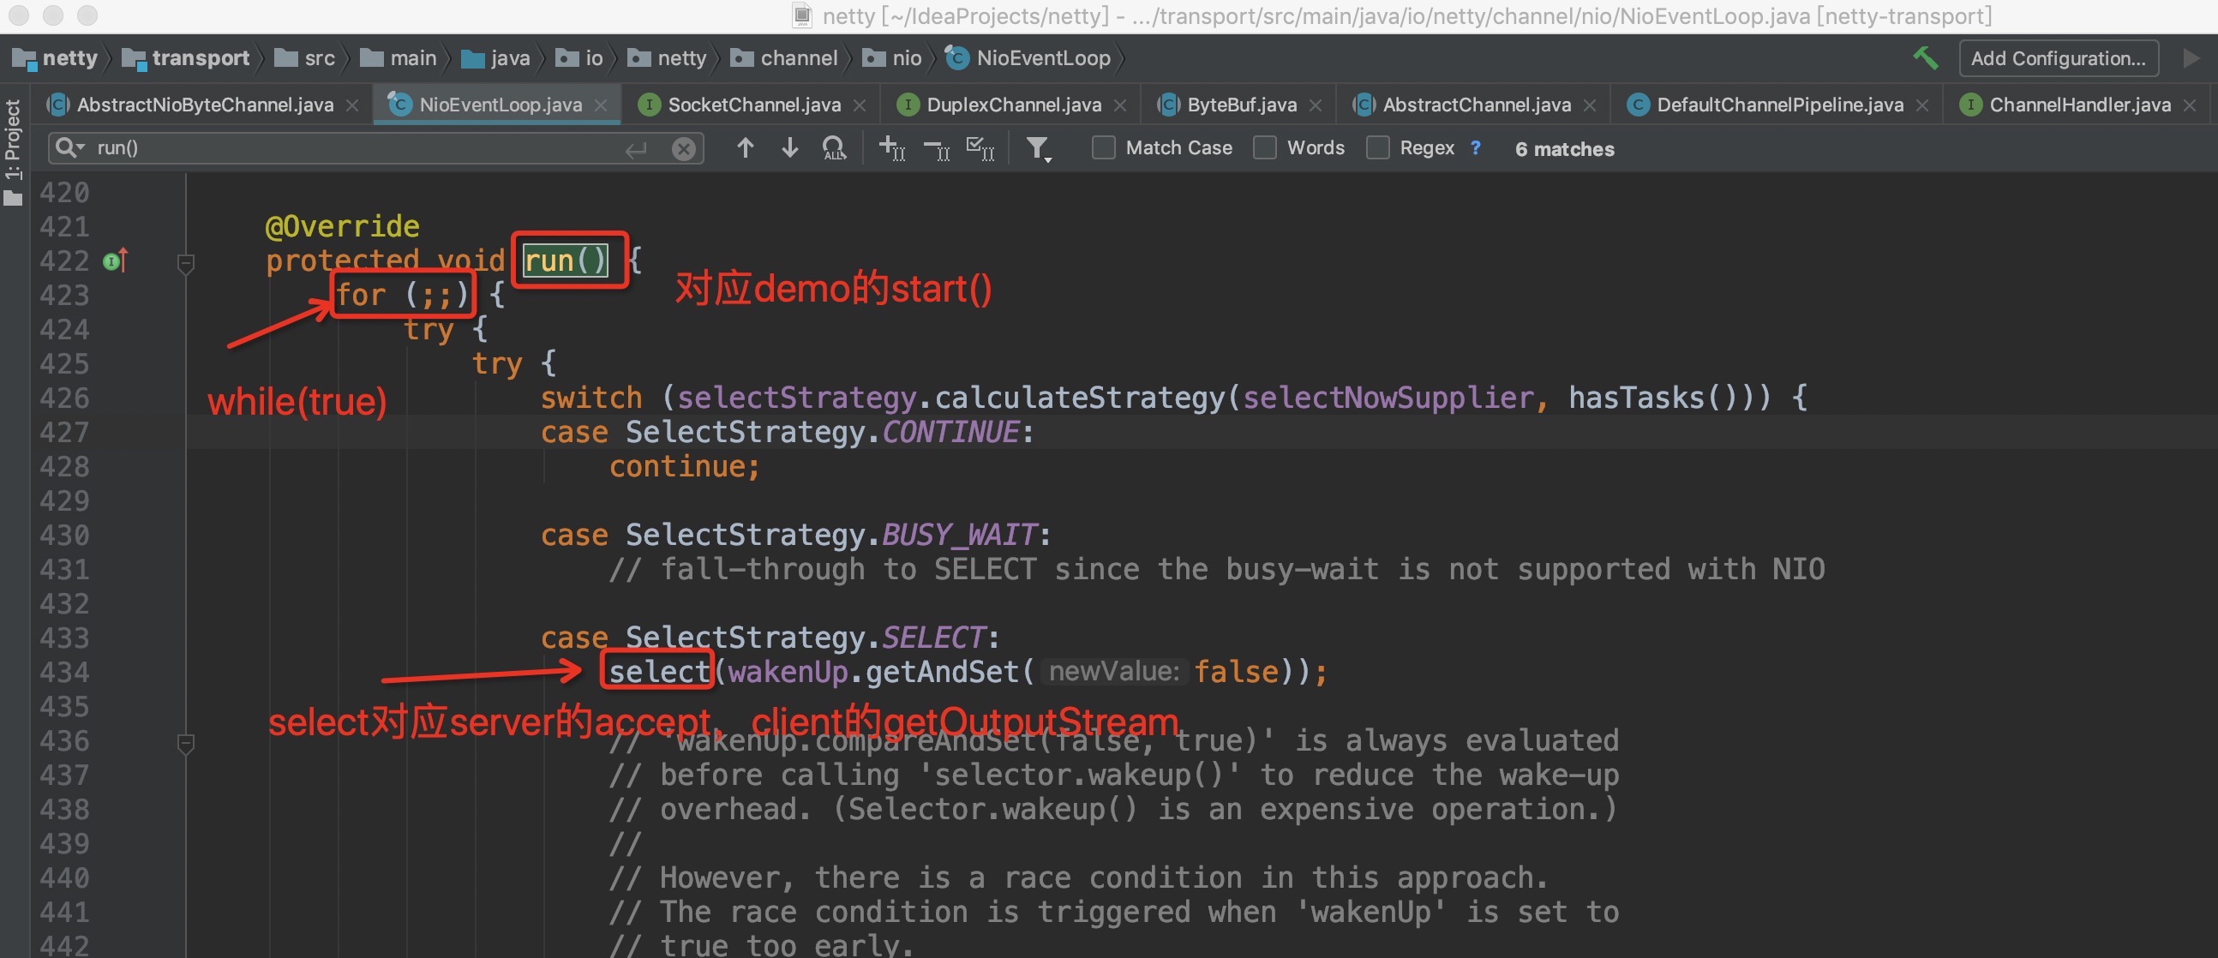Viewport: 2218px width, 958px height.
Task: Unselect occurrence icon in find bar
Action: 936,148
